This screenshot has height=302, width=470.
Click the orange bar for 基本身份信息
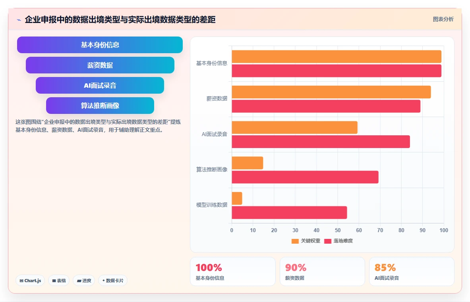337,57
